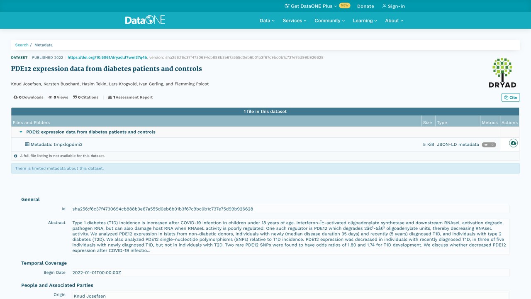The height and width of the screenshot is (299, 531).
Task: Click the Files and Folders column header
Action: [x=32, y=123]
